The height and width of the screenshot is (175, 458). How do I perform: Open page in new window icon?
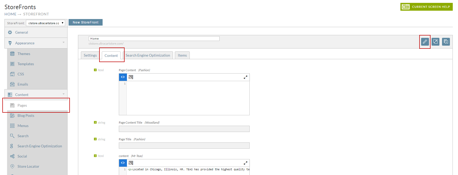click(x=435, y=42)
